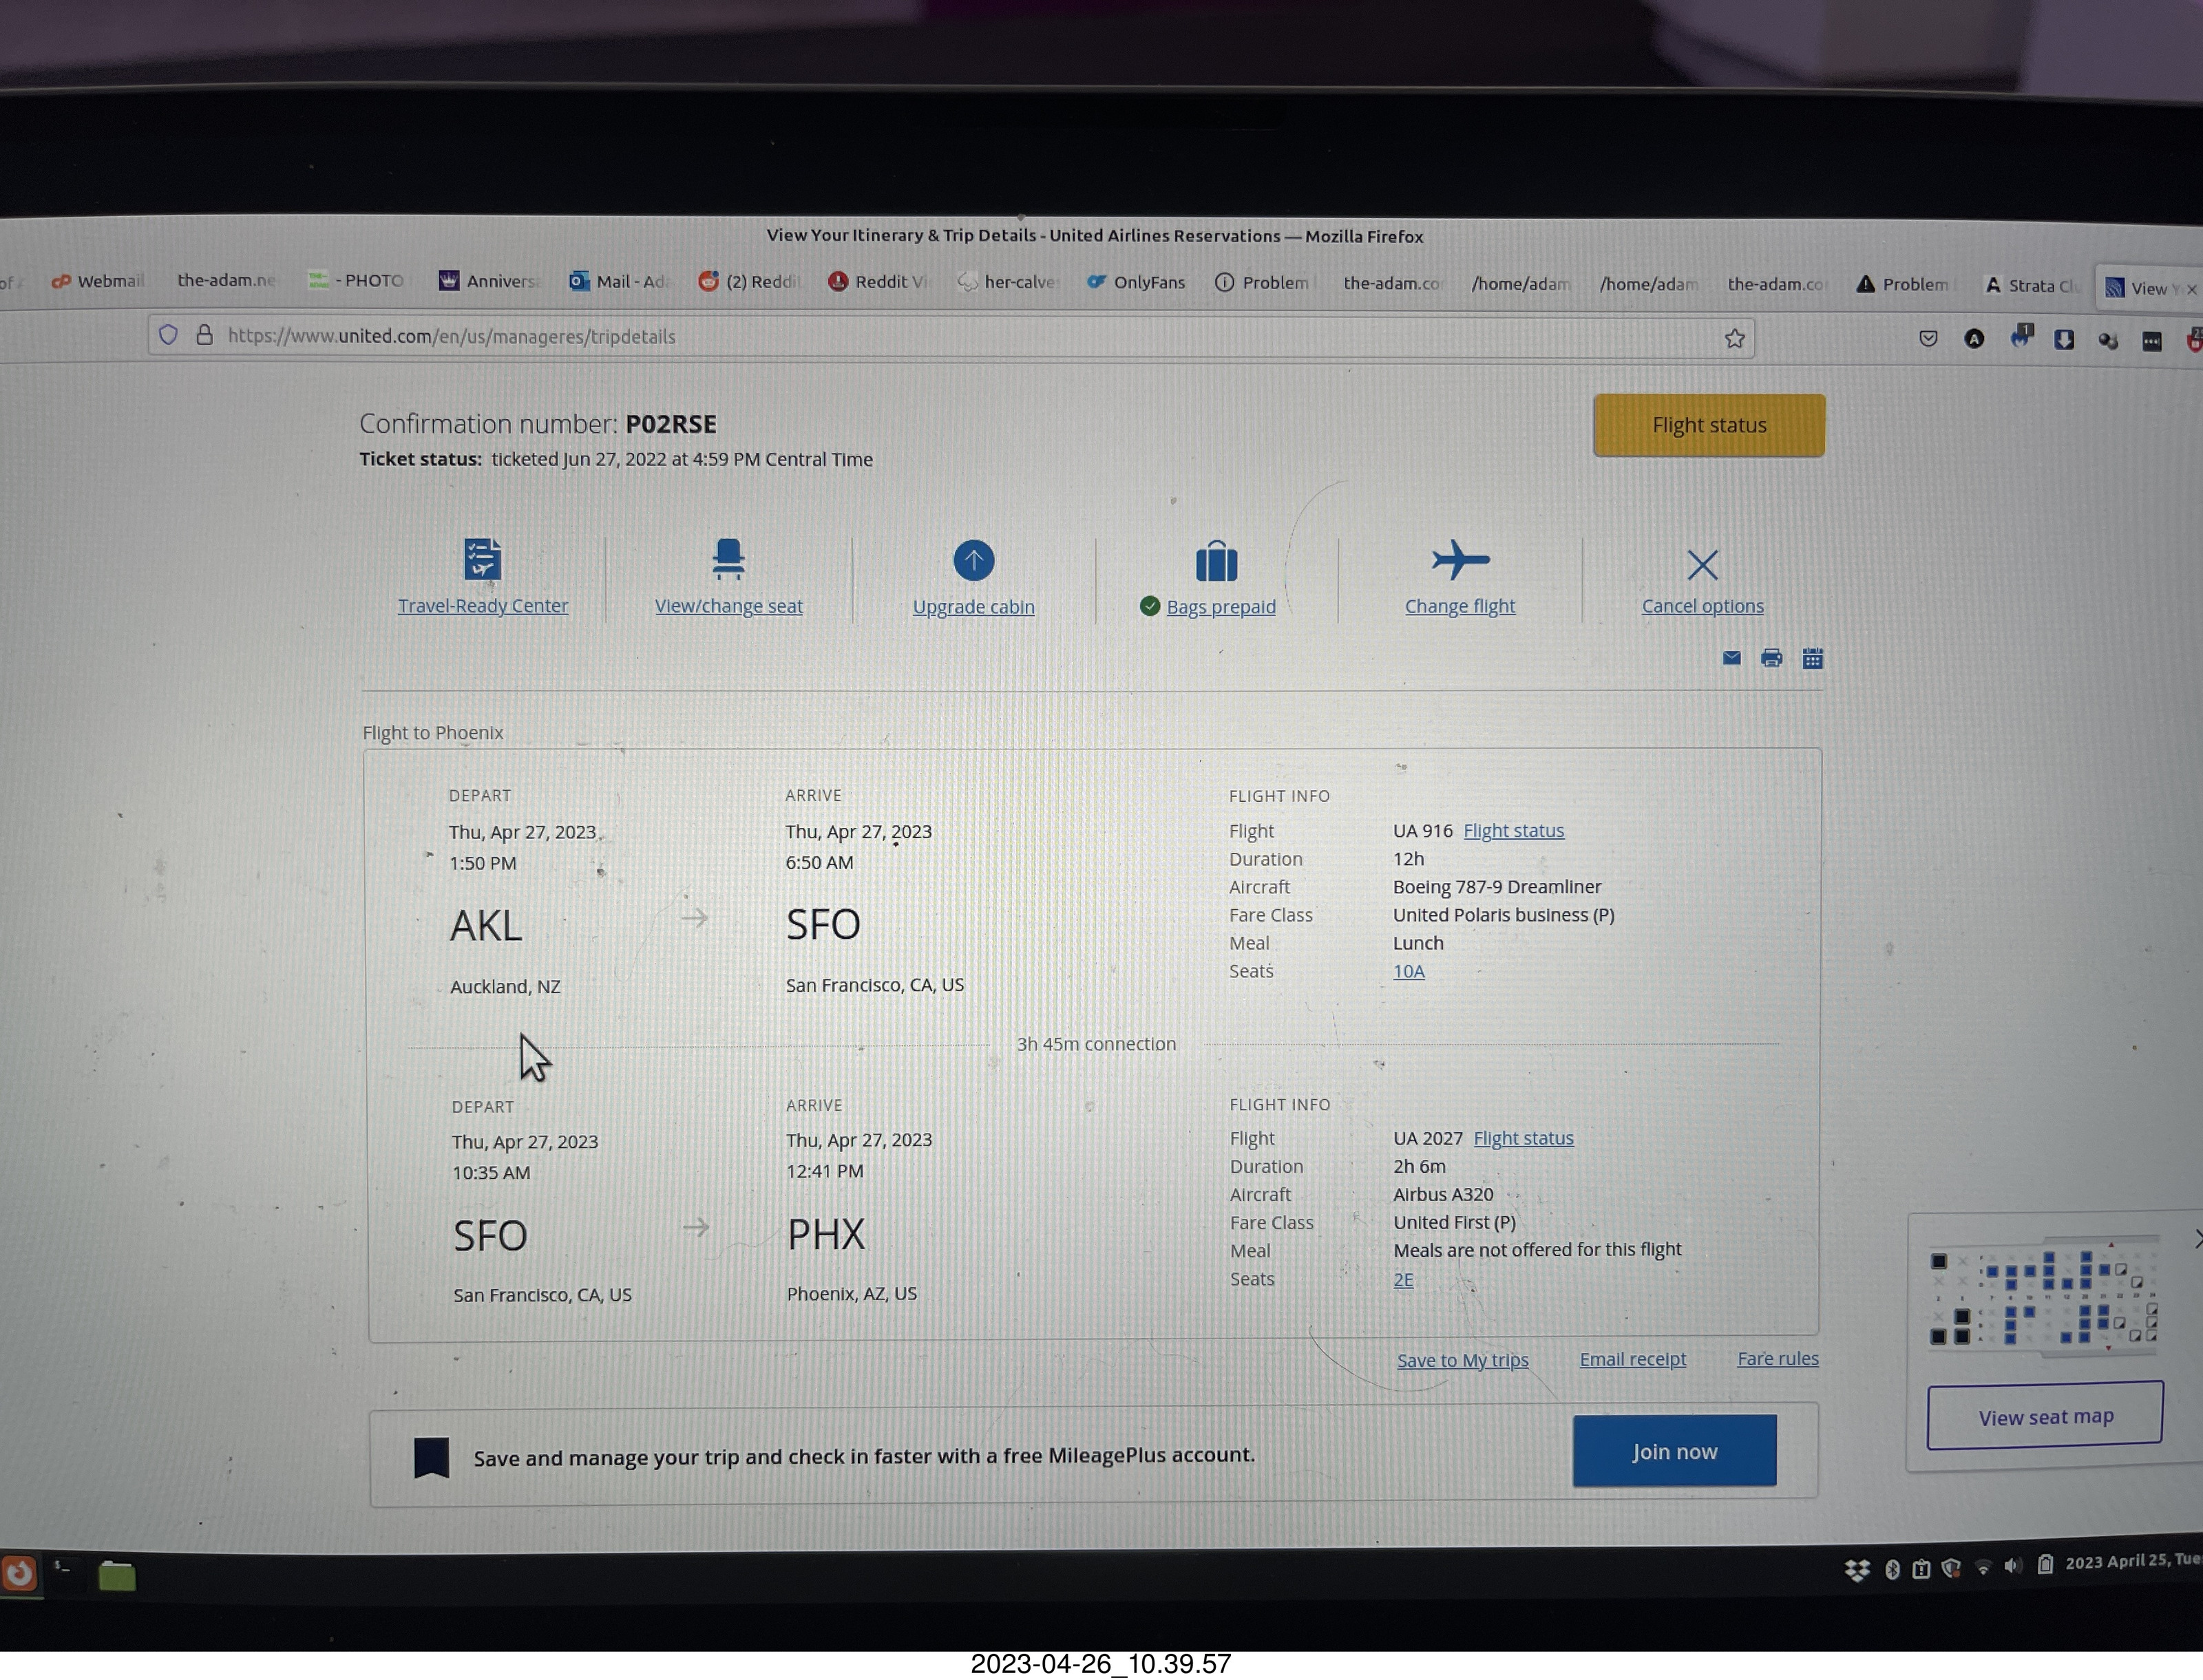Click the seat map thumbnail preview
The height and width of the screenshot is (1680, 2203).
[2045, 1297]
